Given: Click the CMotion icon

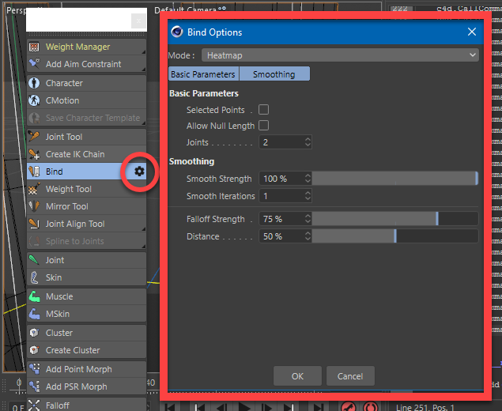Looking at the screenshot, I should [x=35, y=100].
